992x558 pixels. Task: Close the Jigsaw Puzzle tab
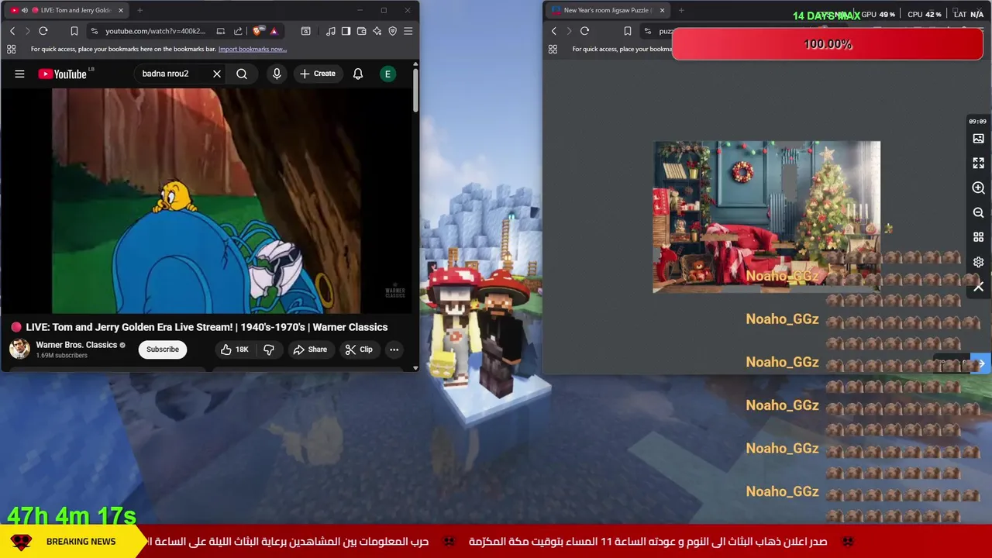click(x=662, y=10)
